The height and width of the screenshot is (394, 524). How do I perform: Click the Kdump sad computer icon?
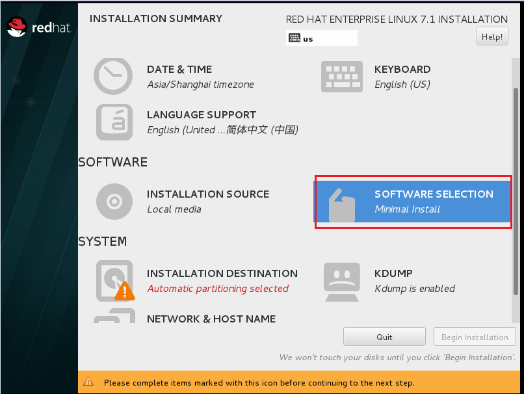(x=341, y=282)
